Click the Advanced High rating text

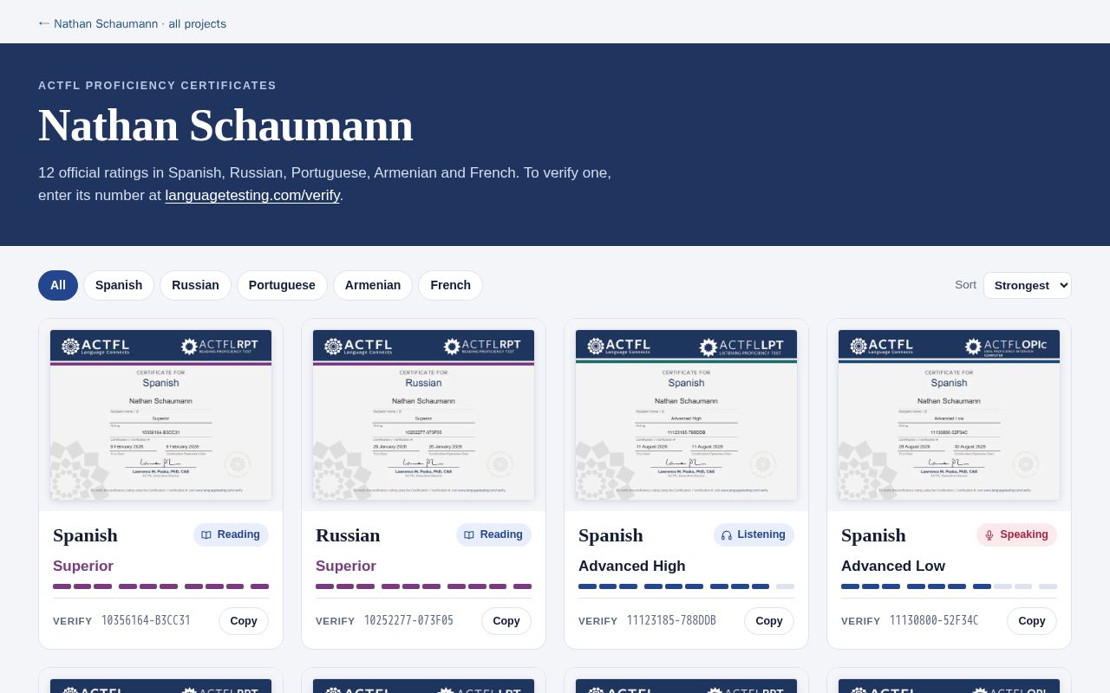pos(631,566)
